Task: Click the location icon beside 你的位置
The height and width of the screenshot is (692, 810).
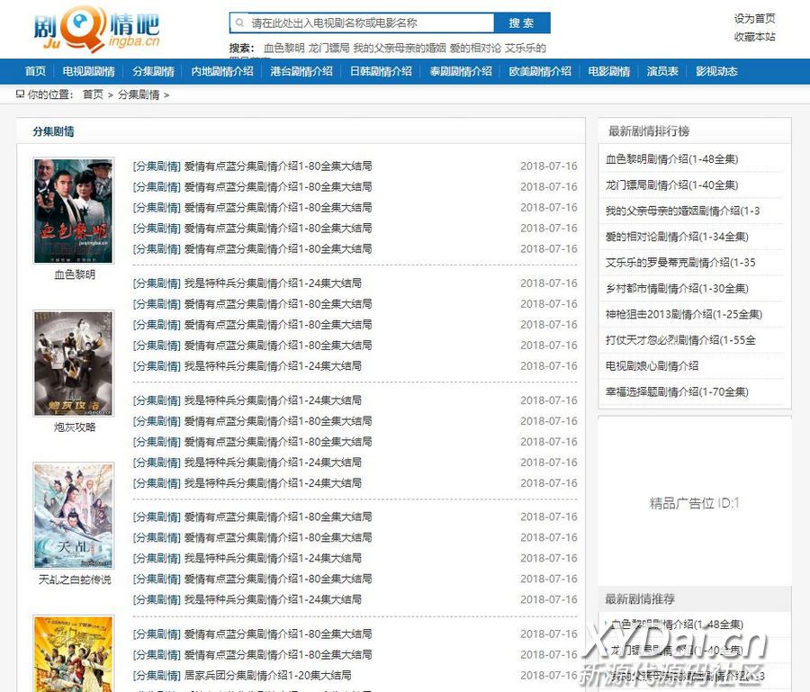Action: [x=20, y=94]
